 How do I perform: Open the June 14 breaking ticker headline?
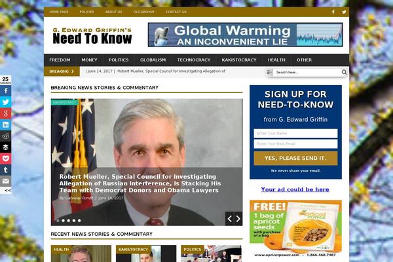click(x=155, y=71)
